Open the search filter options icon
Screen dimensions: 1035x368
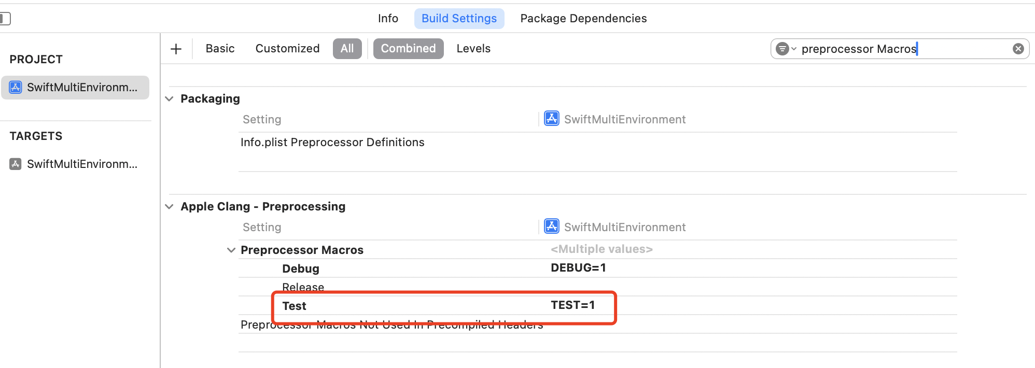[785, 49]
